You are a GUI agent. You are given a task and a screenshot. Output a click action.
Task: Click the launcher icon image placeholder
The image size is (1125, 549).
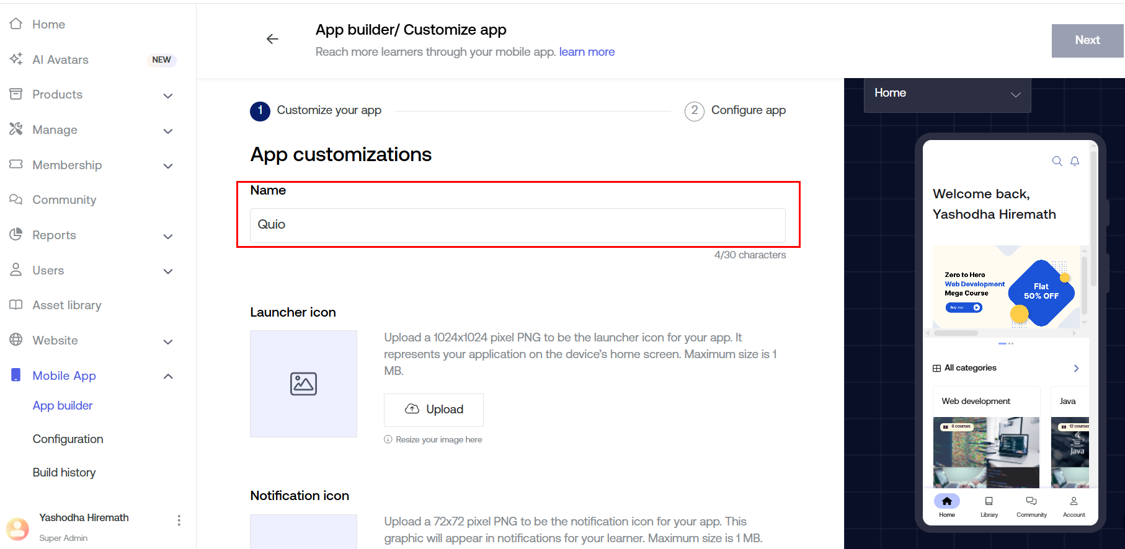(303, 384)
